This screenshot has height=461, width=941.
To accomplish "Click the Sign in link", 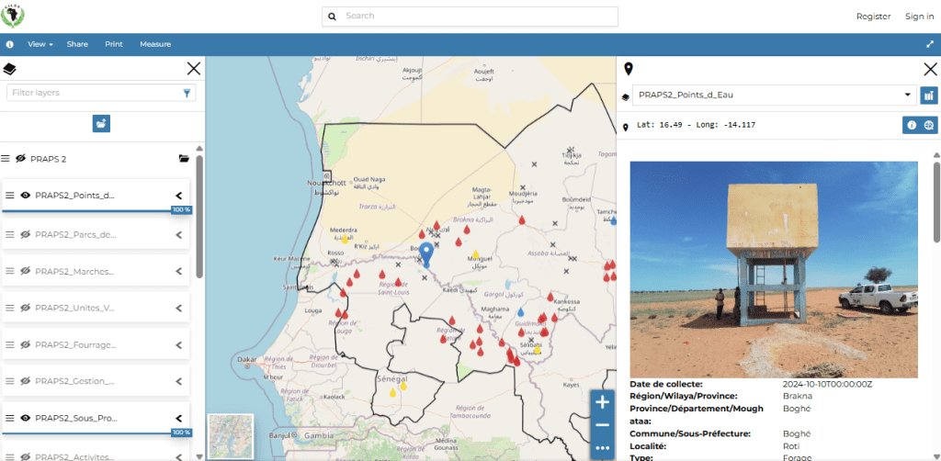I will (919, 17).
